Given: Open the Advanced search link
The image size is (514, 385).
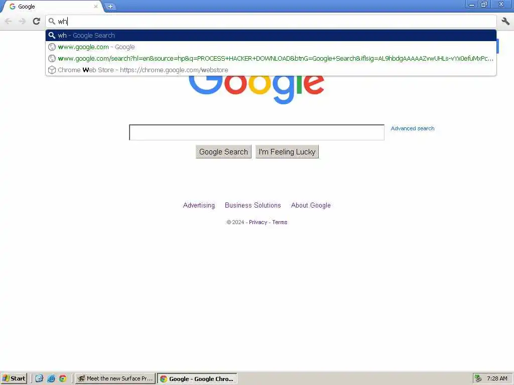Looking at the screenshot, I should (413, 128).
